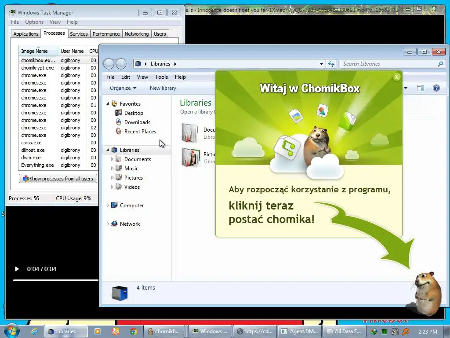Image resolution: width=450 pixels, height=338 pixels.
Task: Expand the Network tree node
Action: tap(108, 224)
